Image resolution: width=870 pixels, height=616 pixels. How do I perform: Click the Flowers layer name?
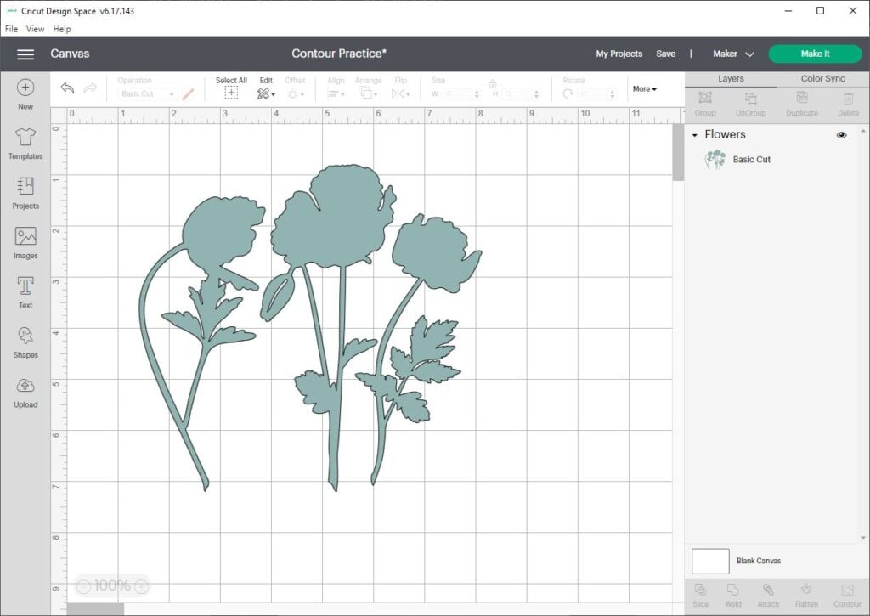point(725,135)
